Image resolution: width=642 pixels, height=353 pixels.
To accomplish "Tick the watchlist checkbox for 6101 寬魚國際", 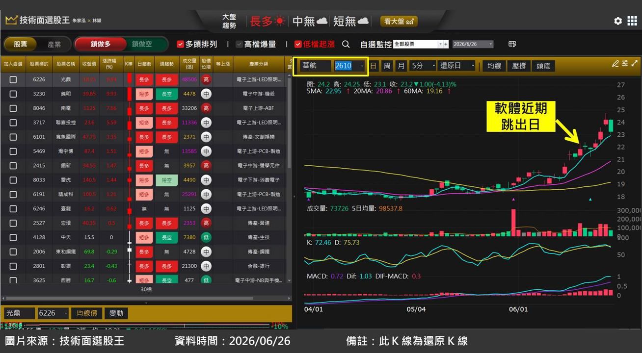I will pyautogui.click(x=13, y=137).
